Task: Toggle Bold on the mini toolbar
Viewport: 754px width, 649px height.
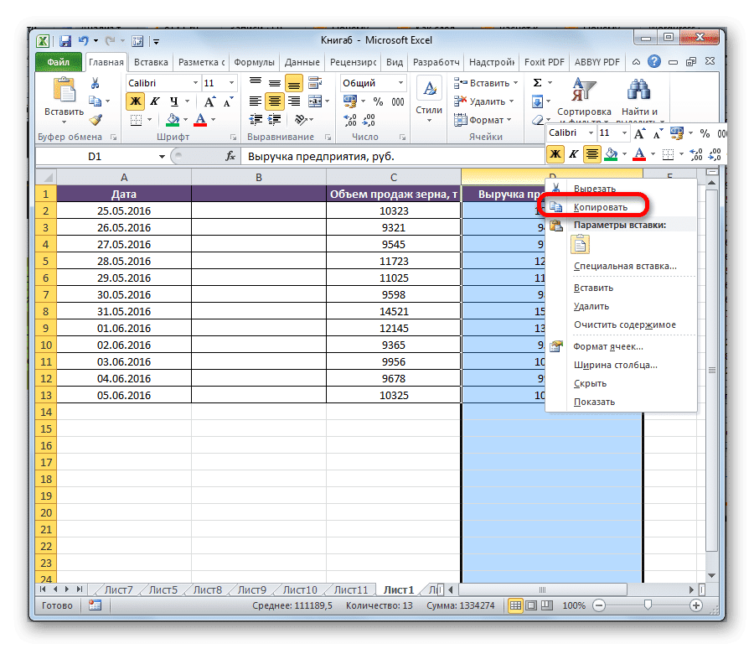Action: (x=555, y=153)
